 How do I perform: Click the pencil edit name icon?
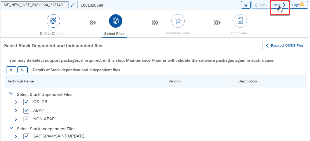73,5
